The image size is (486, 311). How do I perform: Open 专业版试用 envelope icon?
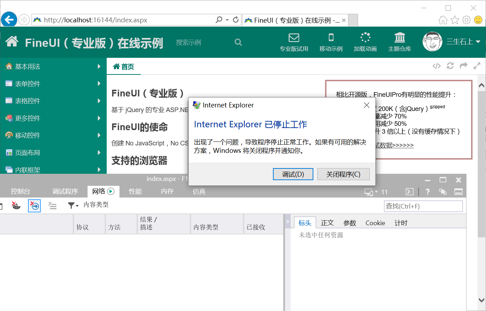point(294,38)
